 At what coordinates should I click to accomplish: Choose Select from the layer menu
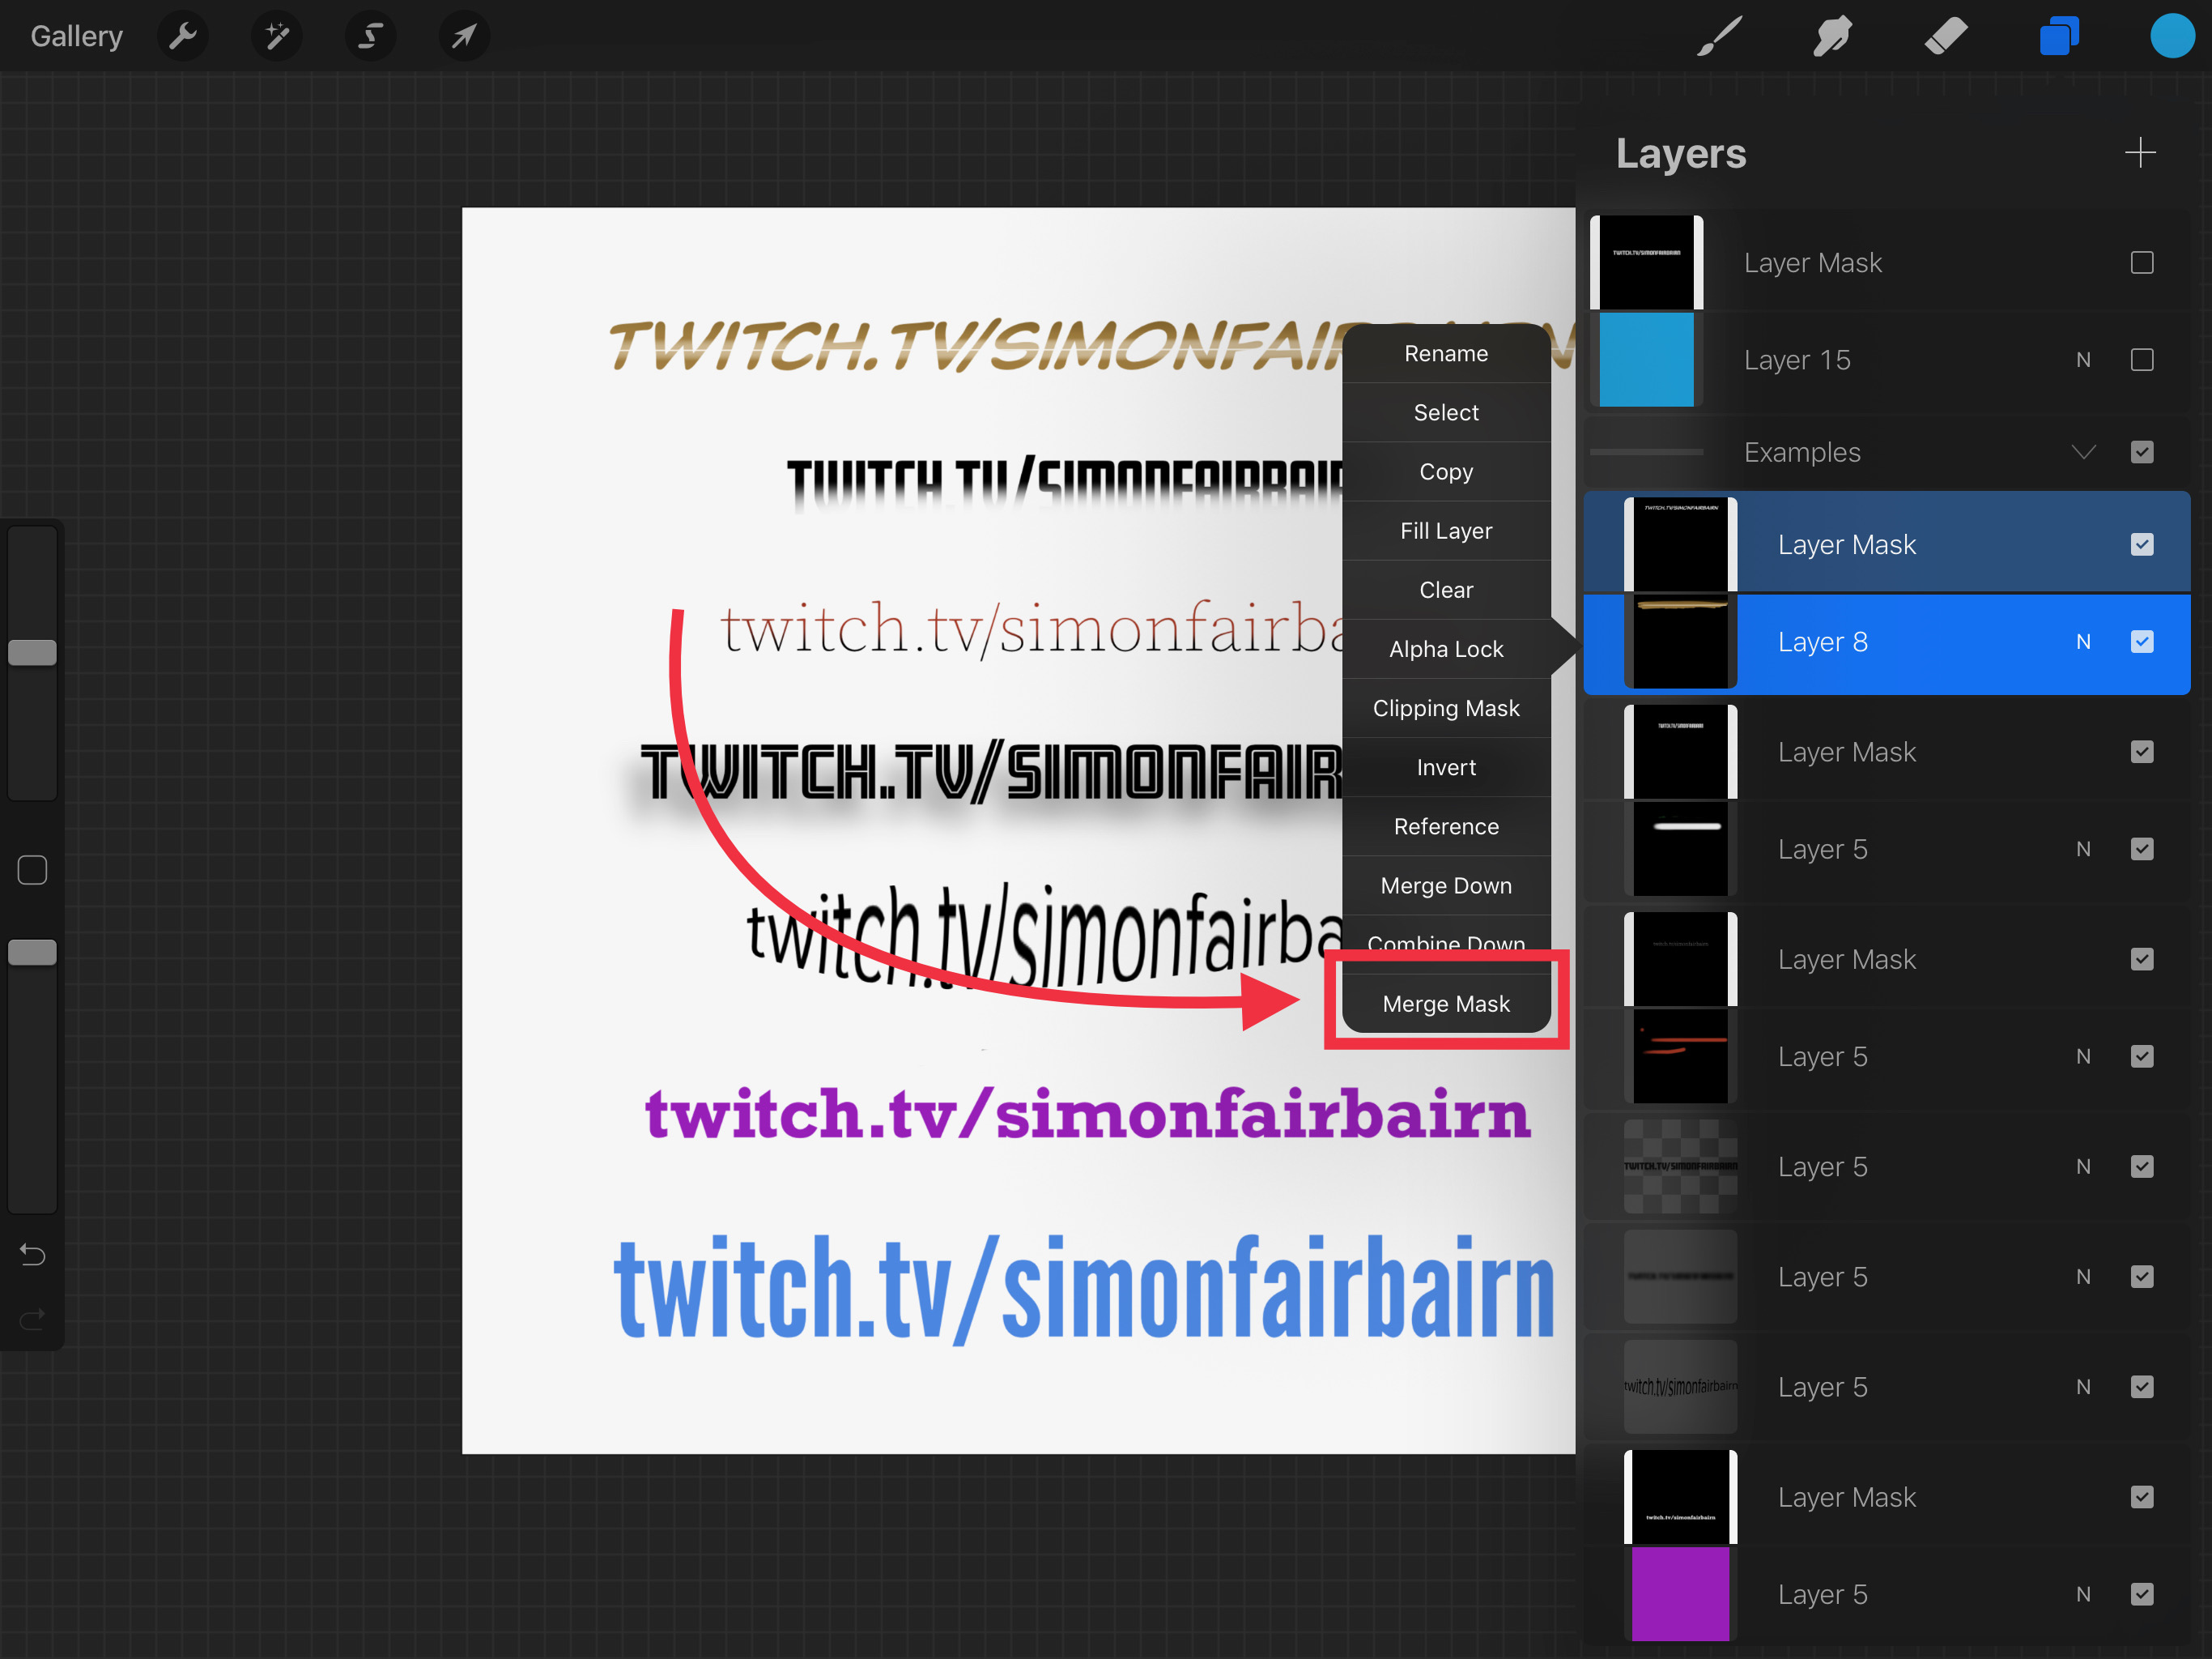(1446, 412)
